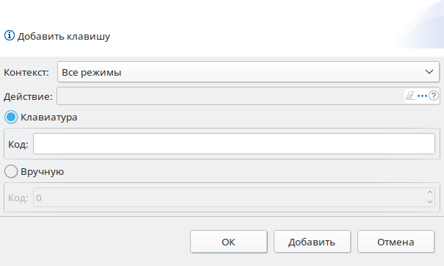Click the info icon beside Добавить клавишу
This screenshot has width=444, height=266.
pyautogui.click(x=10, y=36)
